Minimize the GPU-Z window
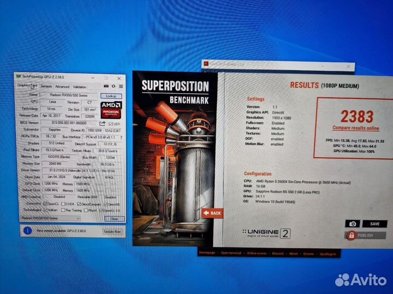The width and height of the screenshot is (393, 294). [93, 78]
